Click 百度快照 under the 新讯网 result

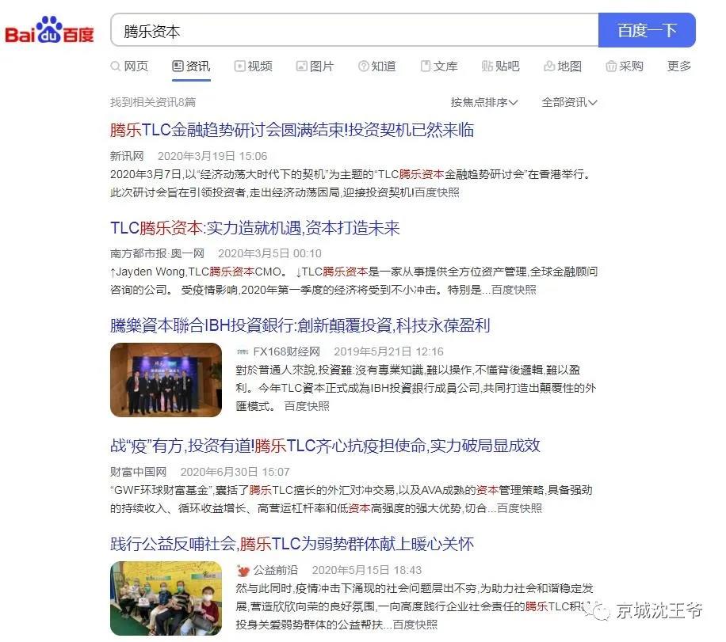[437, 192]
